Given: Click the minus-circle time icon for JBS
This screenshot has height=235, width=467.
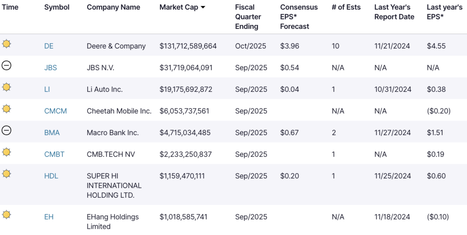Looking at the screenshot, I should click(6, 66).
